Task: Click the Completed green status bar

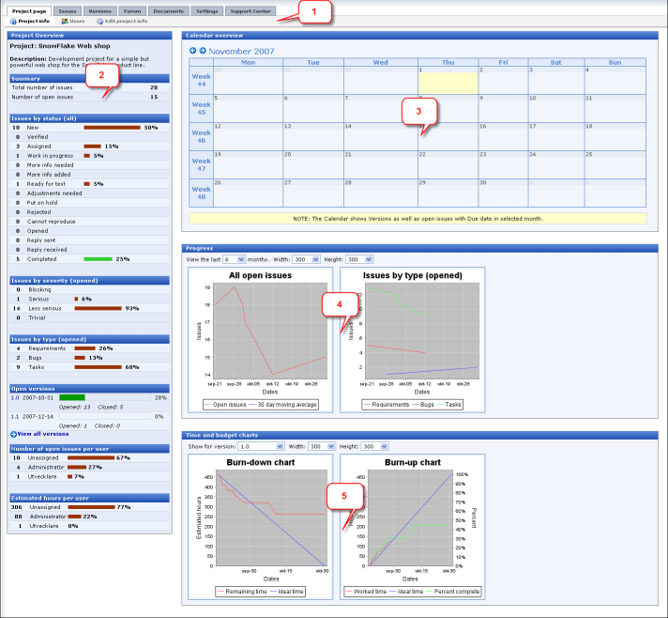Action: (x=98, y=259)
